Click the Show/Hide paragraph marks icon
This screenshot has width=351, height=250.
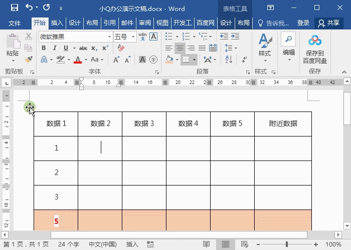coord(244,59)
